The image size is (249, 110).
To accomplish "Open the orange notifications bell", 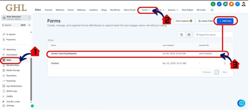I will [231, 4].
